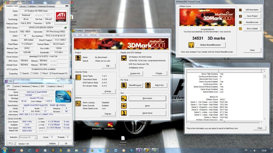This screenshot has height=153, width=273.
Task: Click the volume speaker tray icon
Action: coord(255,151)
